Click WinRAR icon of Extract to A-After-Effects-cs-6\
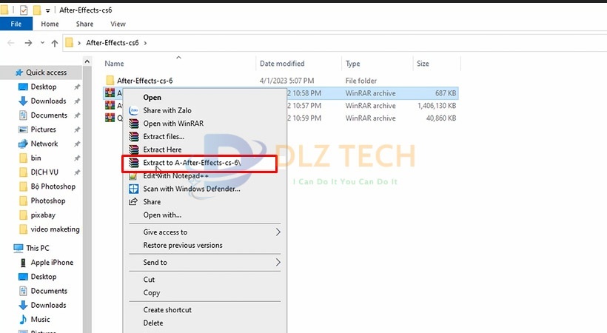The height and width of the screenshot is (333, 607). click(x=133, y=163)
